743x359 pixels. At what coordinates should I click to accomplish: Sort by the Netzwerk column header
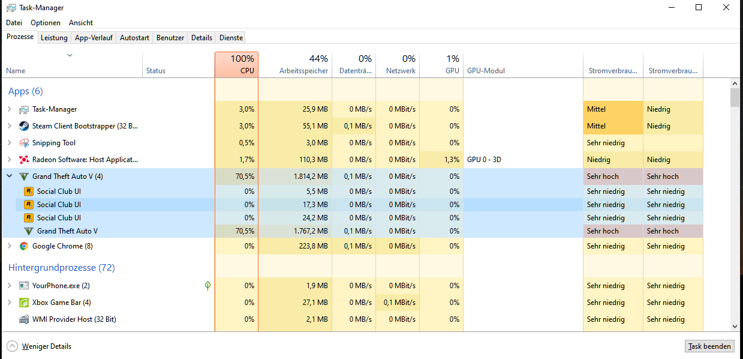coord(398,65)
